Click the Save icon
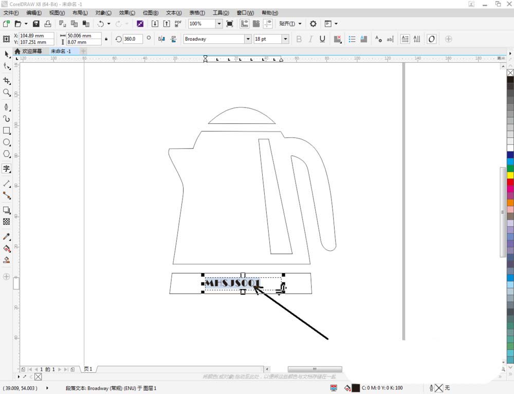514x394 pixels. [x=36, y=24]
